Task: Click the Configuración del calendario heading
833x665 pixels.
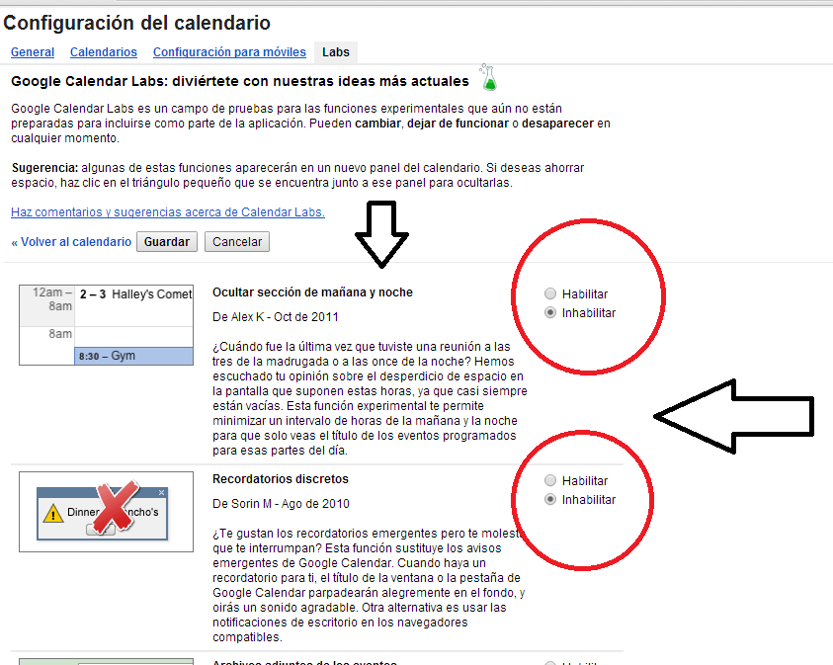Action: point(137,23)
